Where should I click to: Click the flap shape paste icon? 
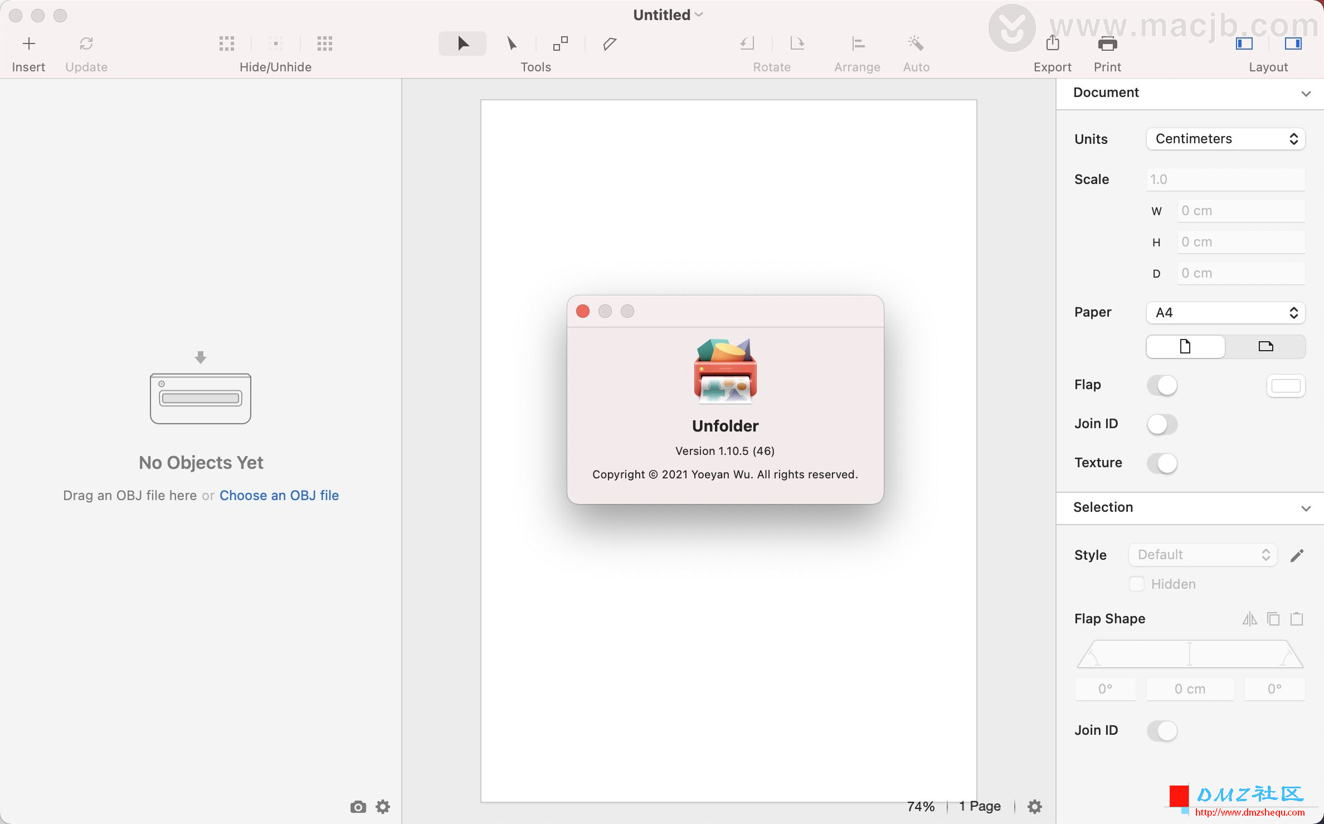(x=1297, y=619)
